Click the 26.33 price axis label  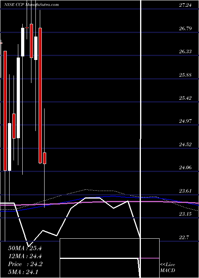185,51
